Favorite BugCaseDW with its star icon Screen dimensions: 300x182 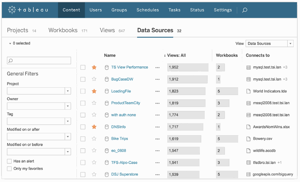94,79
